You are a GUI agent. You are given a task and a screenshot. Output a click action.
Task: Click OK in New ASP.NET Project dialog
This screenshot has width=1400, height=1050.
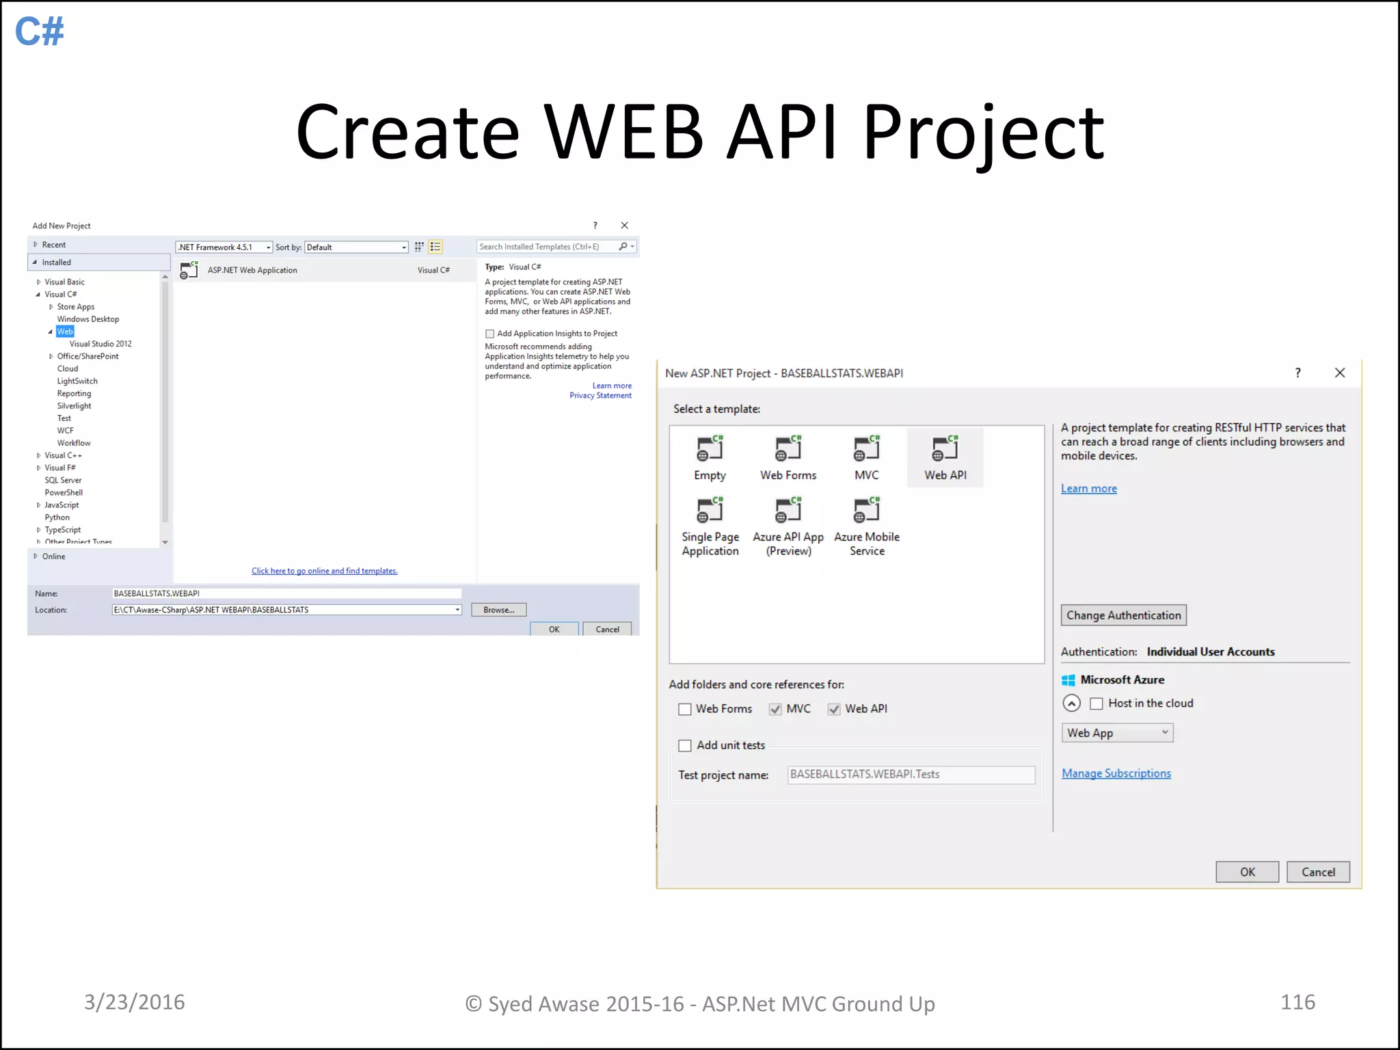tap(1247, 872)
